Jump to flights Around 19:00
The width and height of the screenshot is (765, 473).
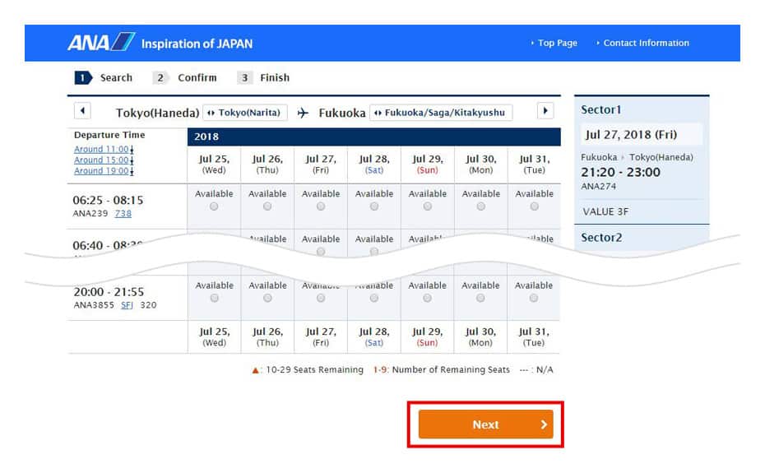point(102,171)
